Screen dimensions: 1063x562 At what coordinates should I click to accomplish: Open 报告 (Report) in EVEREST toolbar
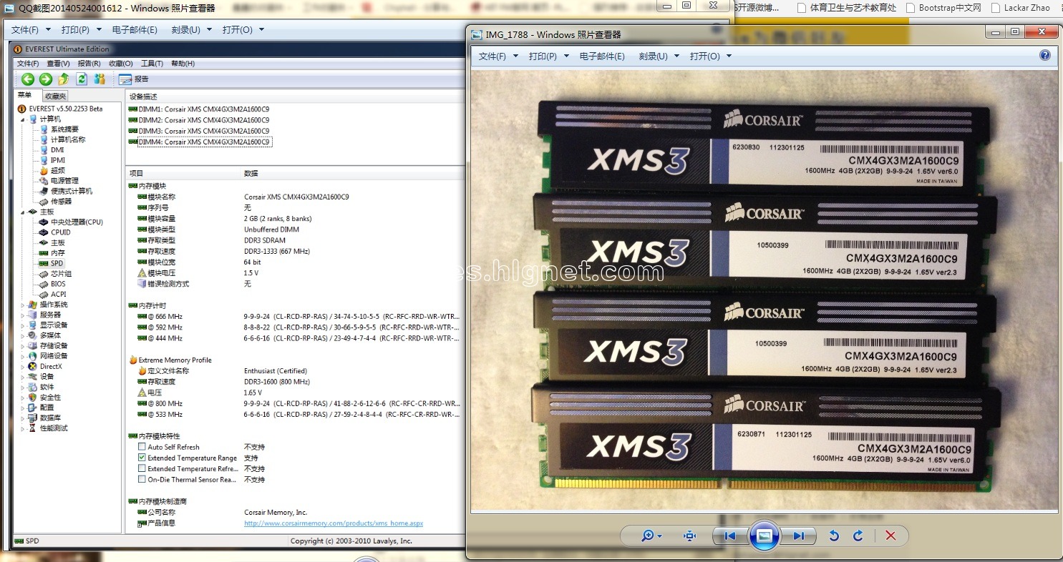pyautogui.click(x=134, y=79)
